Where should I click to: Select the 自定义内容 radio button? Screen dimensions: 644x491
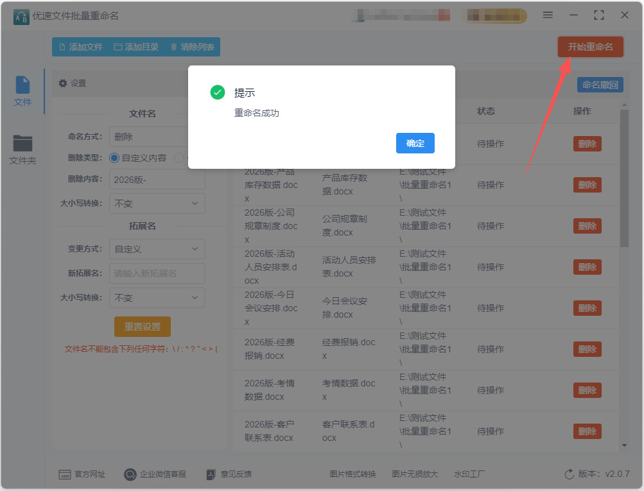click(114, 158)
